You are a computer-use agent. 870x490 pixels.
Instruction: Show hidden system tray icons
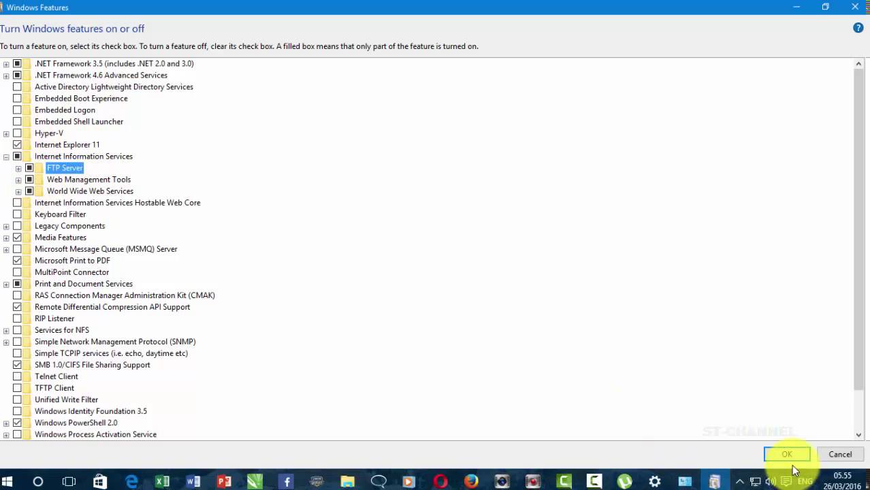click(739, 481)
